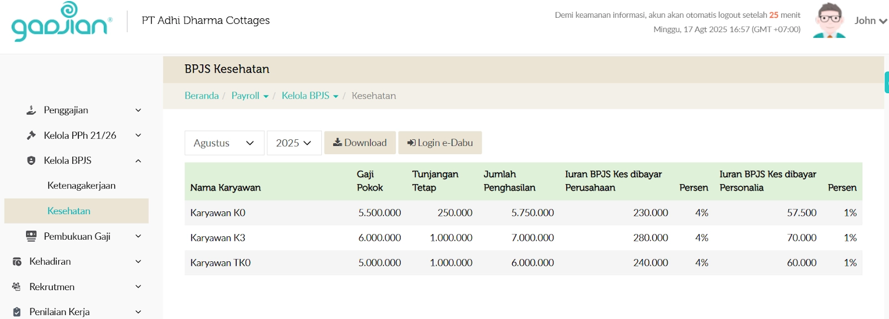The height and width of the screenshot is (319, 889).
Task: Click the Kehadiran clock icon
Action: pyautogui.click(x=17, y=261)
